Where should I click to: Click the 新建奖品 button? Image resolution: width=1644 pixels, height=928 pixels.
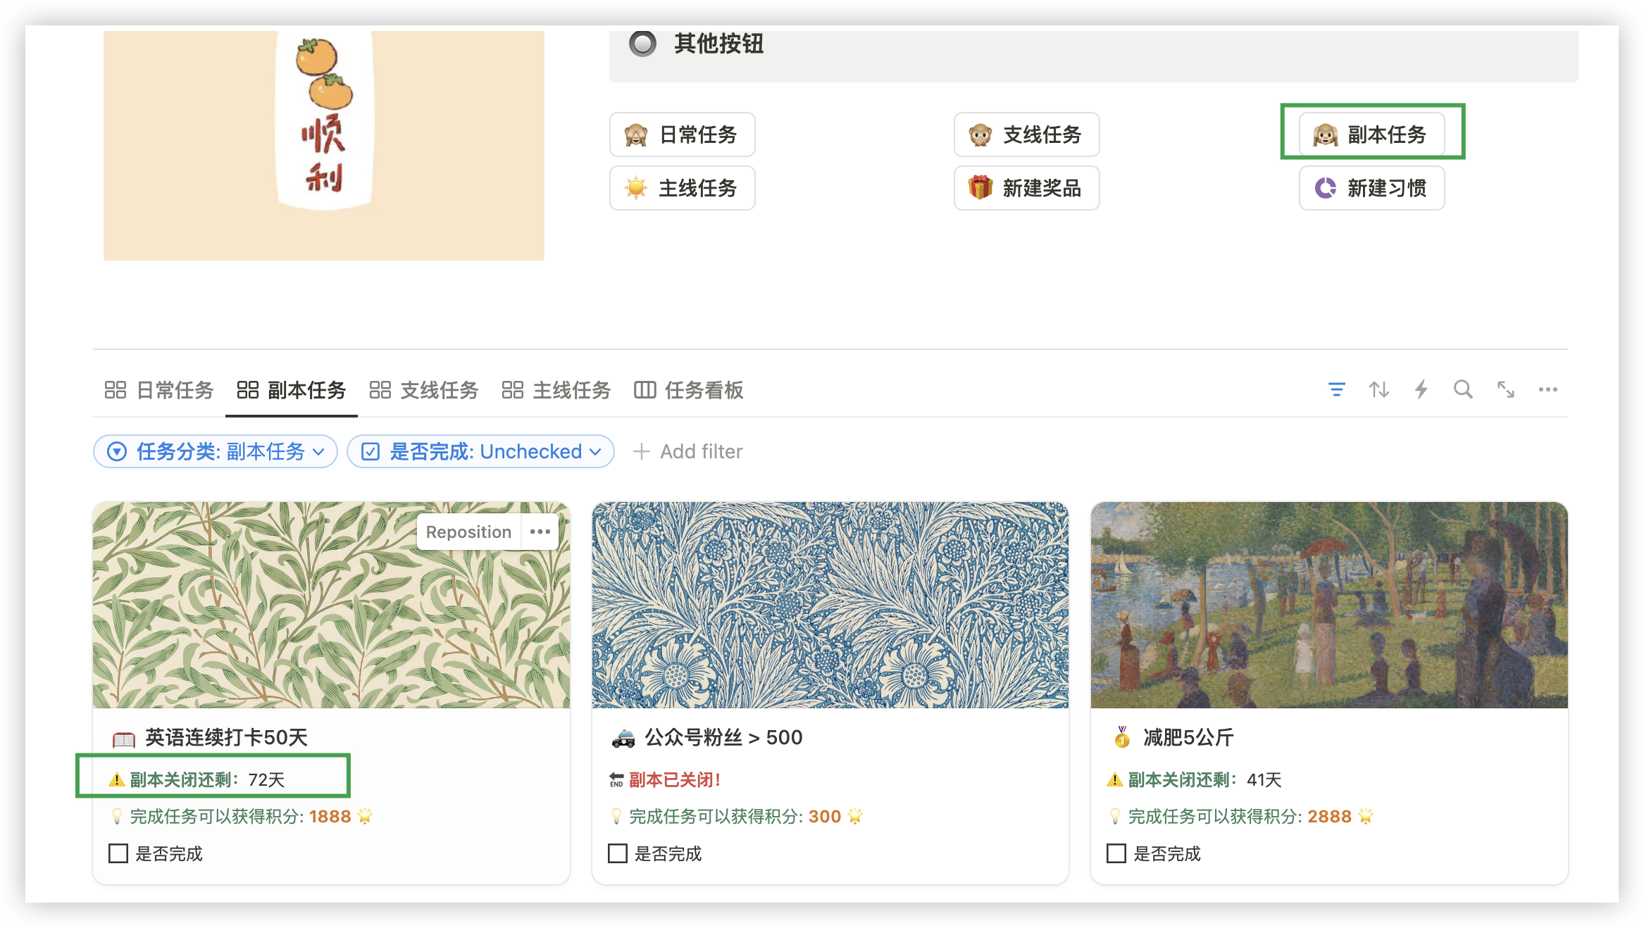1027,188
